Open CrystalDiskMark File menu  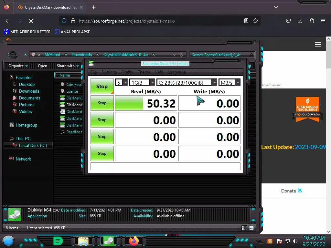[x=93, y=72]
